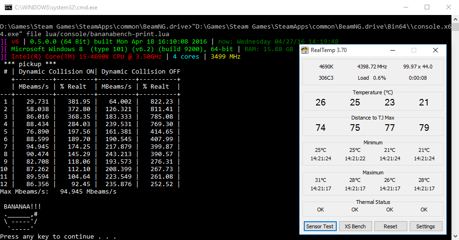Image resolution: width=459 pixels, height=240 pixels.
Task: Click the *** pickup *** heading
Action: pyautogui.click(x=30, y=64)
